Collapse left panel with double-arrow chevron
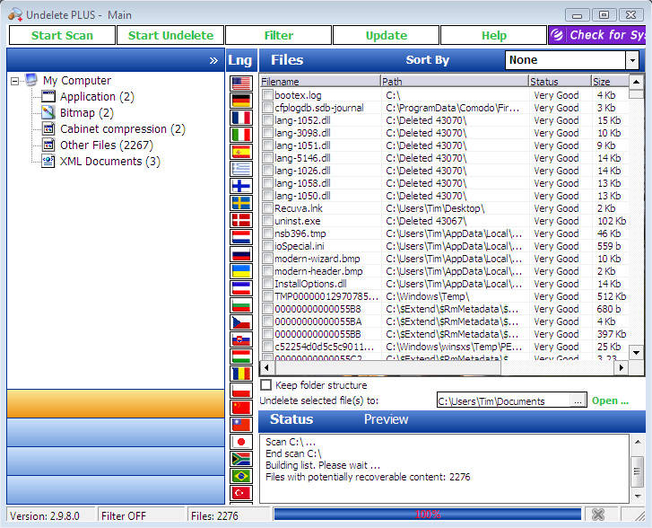652x528 pixels. [213, 61]
